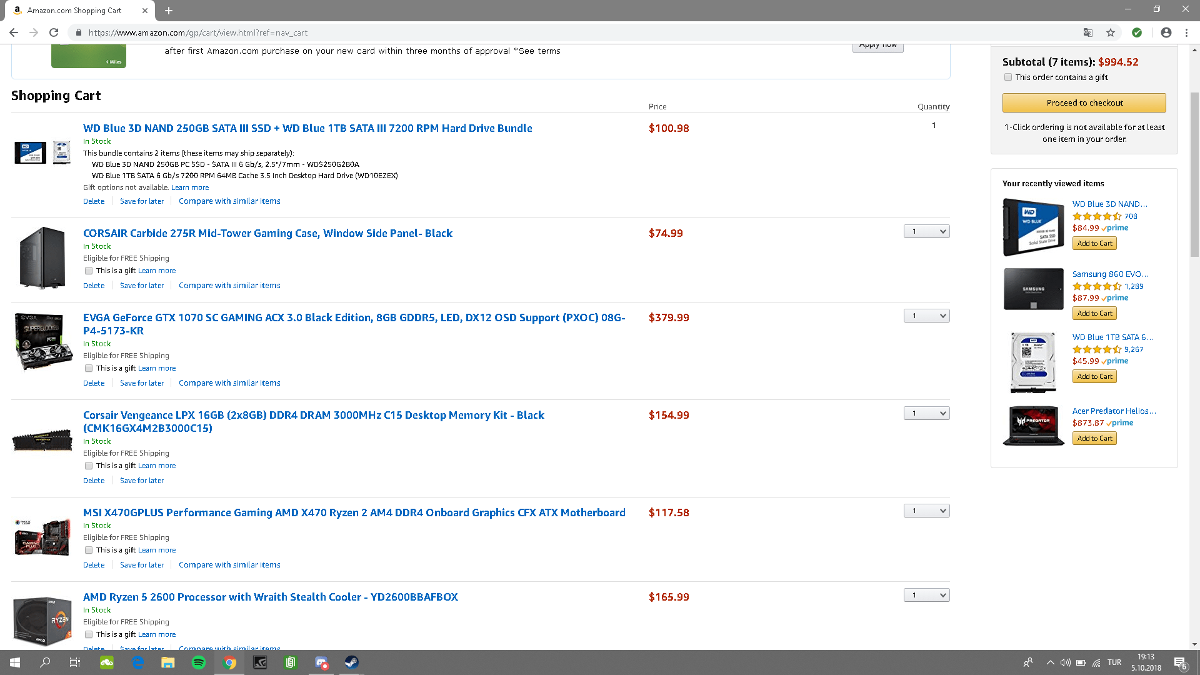Screen dimensions: 1200x675
Task: Open quantity dropdown for CORSAIR Carbide case
Action: [926, 231]
